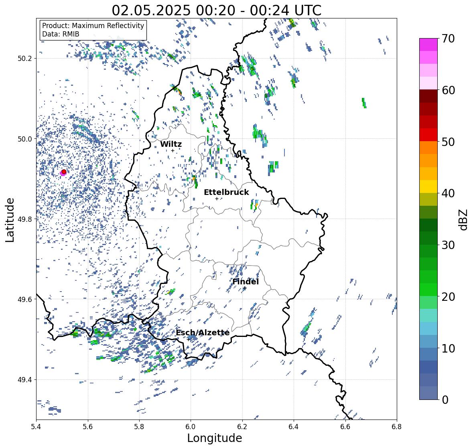Screen dimensions: 473x448
Task: Pick the slate blue bottom colorbar segment
Action: pos(428,393)
